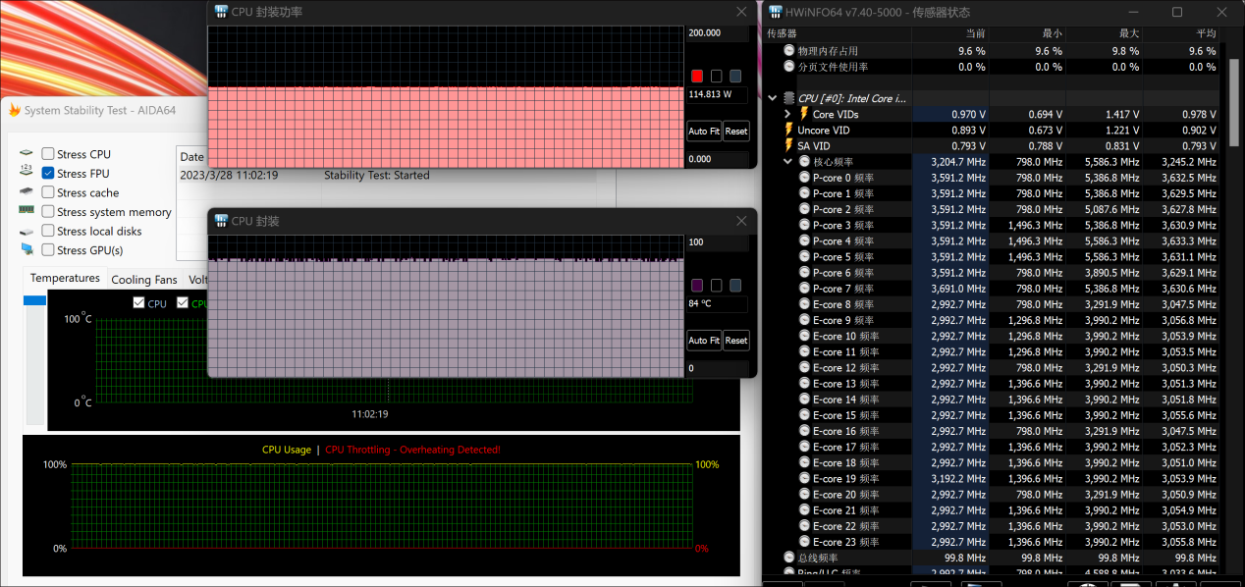The width and height of the screenshot is (1245, 587).
Task: Switch to the Cooling Fans tab
Action: point(144,280)
